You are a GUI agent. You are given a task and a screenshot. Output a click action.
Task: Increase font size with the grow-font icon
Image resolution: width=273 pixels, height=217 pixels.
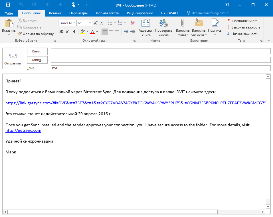[96, 23]
